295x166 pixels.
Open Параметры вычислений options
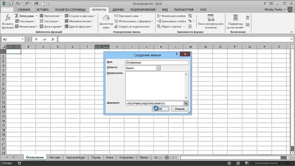(236, 22)
